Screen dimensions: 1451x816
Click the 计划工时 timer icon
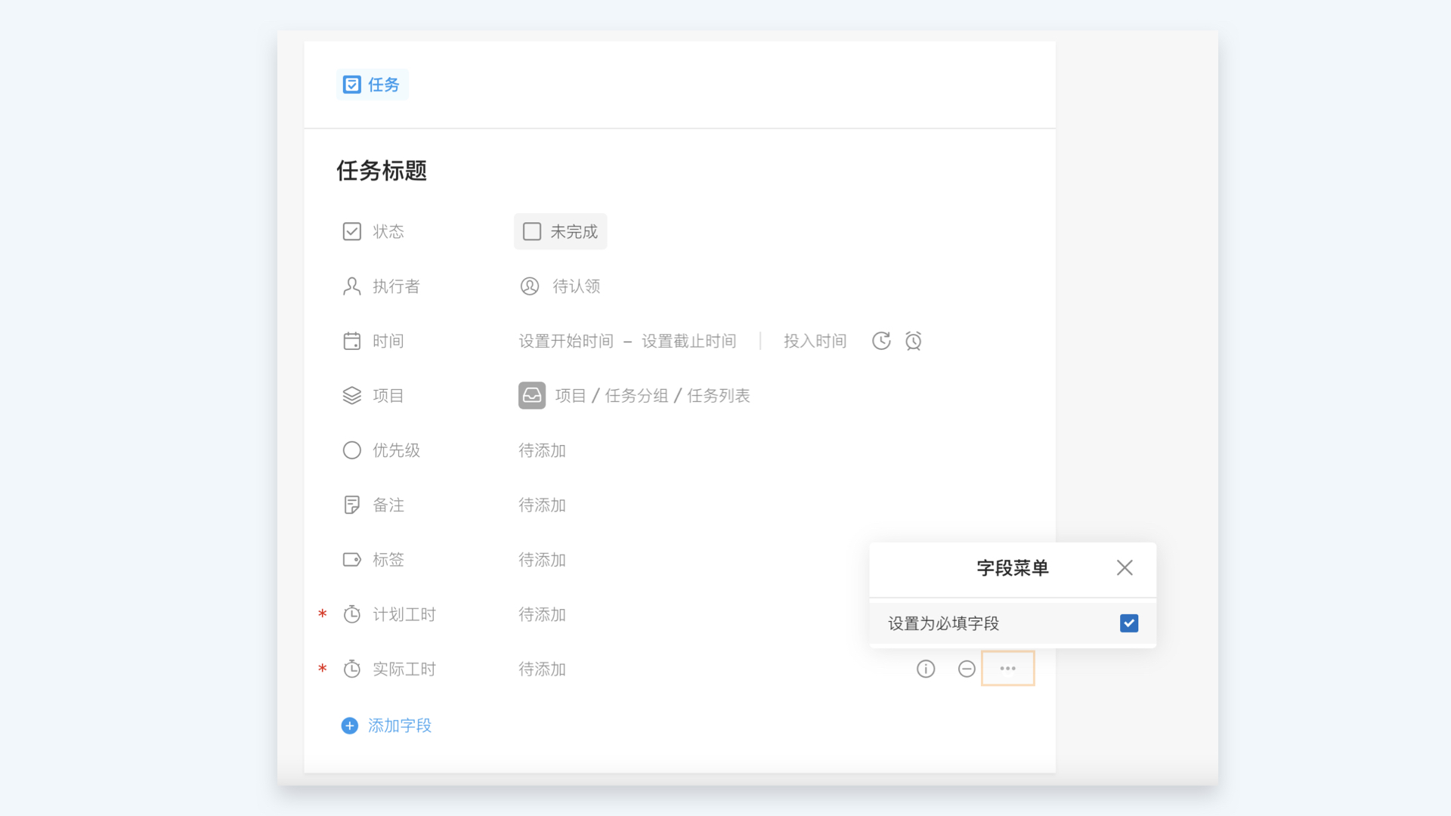pos(352,614)
